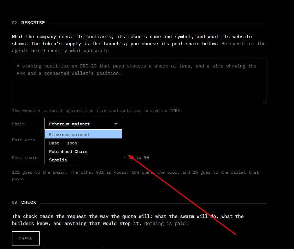This screenshot has width=294, height=249.
Task: Select the highlighted Ethereum mainnet option
Action: point(83,134)
